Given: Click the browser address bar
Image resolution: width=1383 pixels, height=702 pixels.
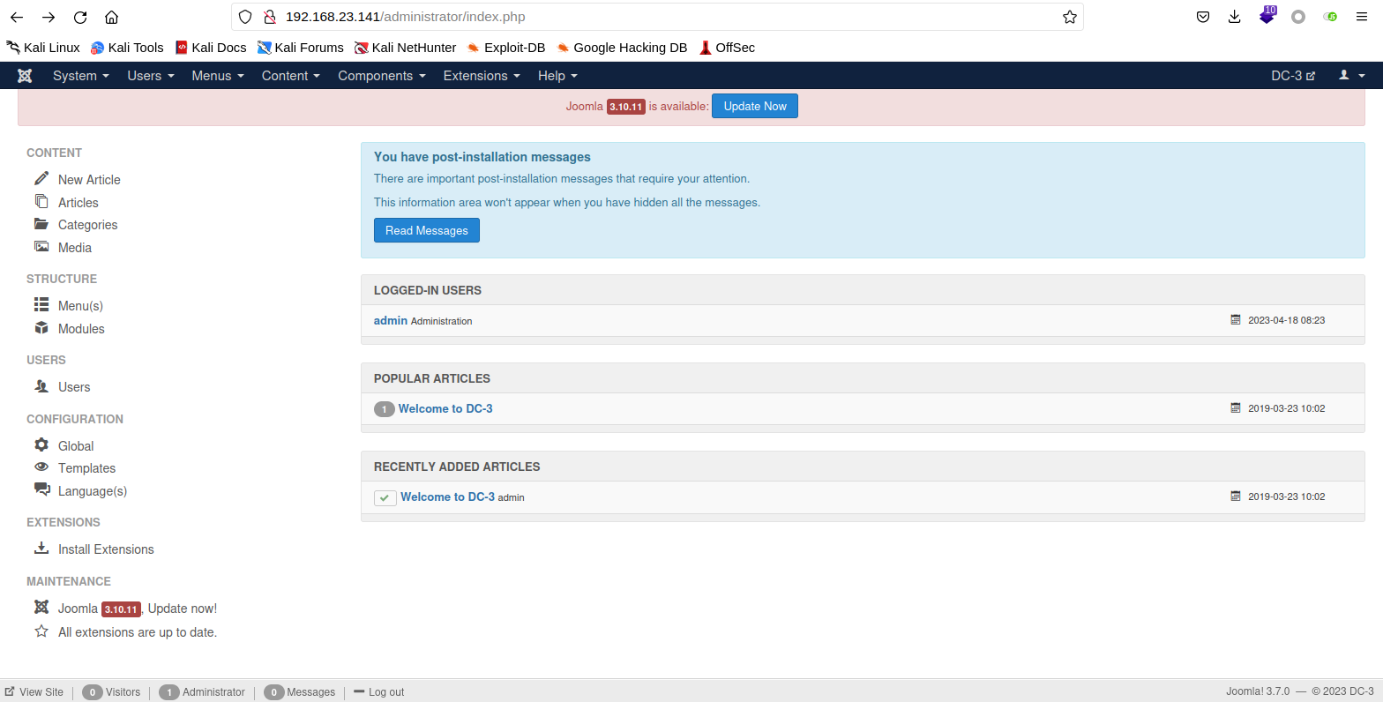Looking at the screenshot, I should (657, 17).
